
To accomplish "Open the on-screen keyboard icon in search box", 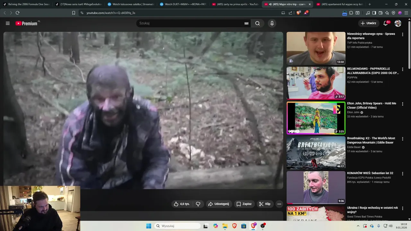I will coord(246,23).
